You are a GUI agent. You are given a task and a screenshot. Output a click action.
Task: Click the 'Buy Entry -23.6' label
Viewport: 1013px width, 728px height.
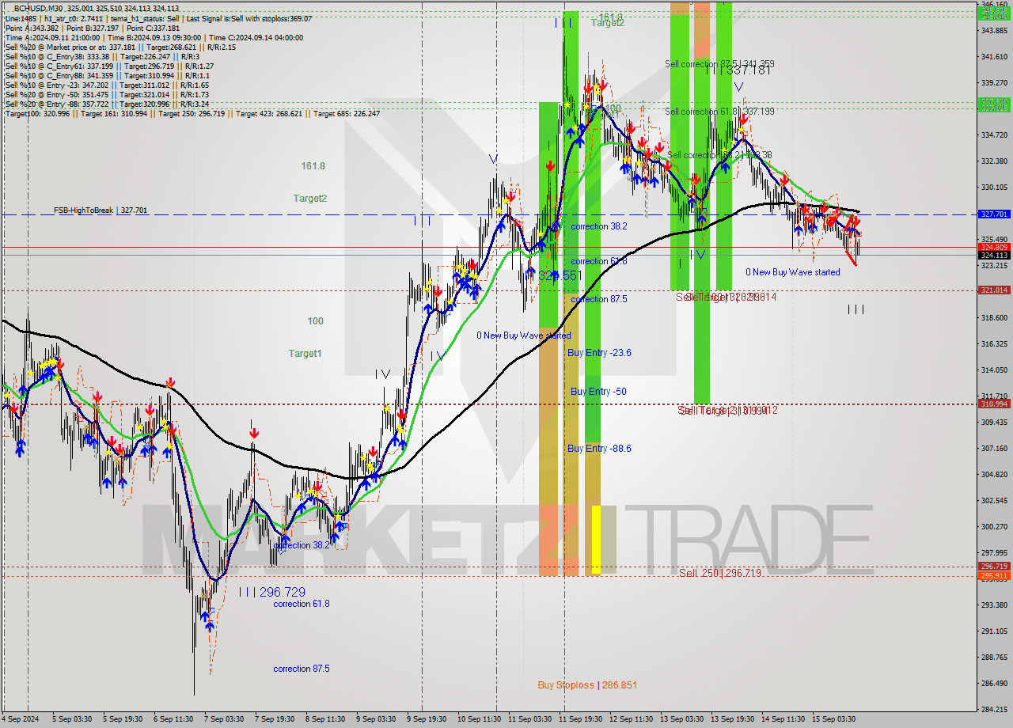599,353
